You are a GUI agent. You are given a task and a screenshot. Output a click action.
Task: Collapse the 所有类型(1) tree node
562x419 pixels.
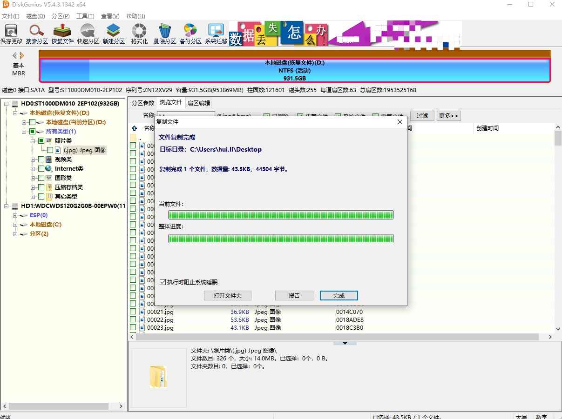pyautogui.click(x=25, y=132)
